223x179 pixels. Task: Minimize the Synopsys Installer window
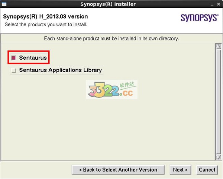tap(212, 4)
